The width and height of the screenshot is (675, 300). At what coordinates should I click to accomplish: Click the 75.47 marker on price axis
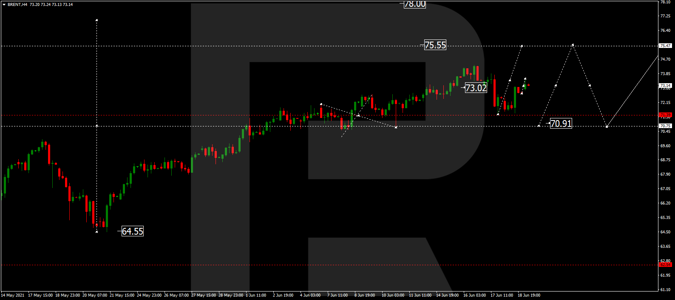click(x=665, y=46)
